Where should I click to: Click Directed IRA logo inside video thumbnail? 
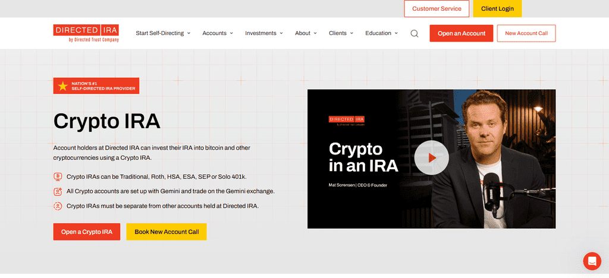347,121
